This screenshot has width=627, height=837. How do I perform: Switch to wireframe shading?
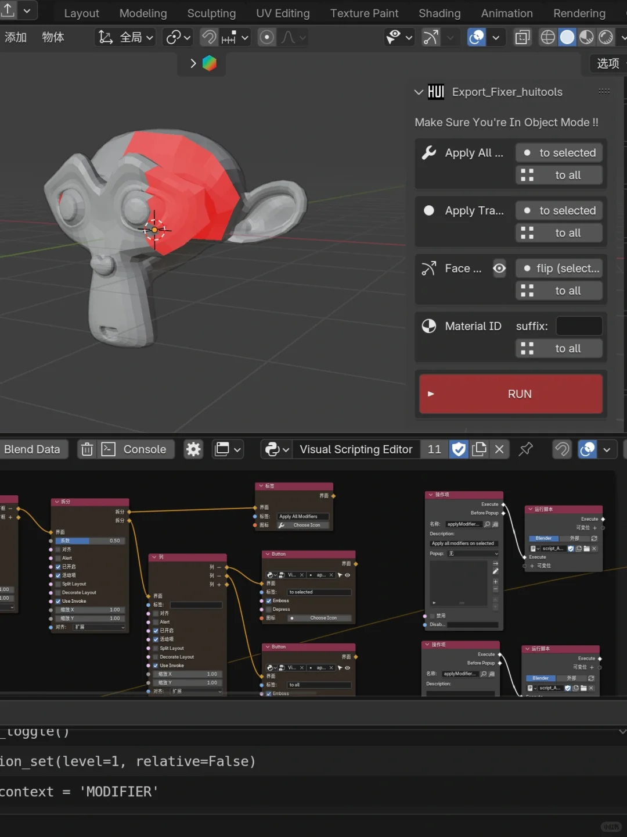pos(547,38)
